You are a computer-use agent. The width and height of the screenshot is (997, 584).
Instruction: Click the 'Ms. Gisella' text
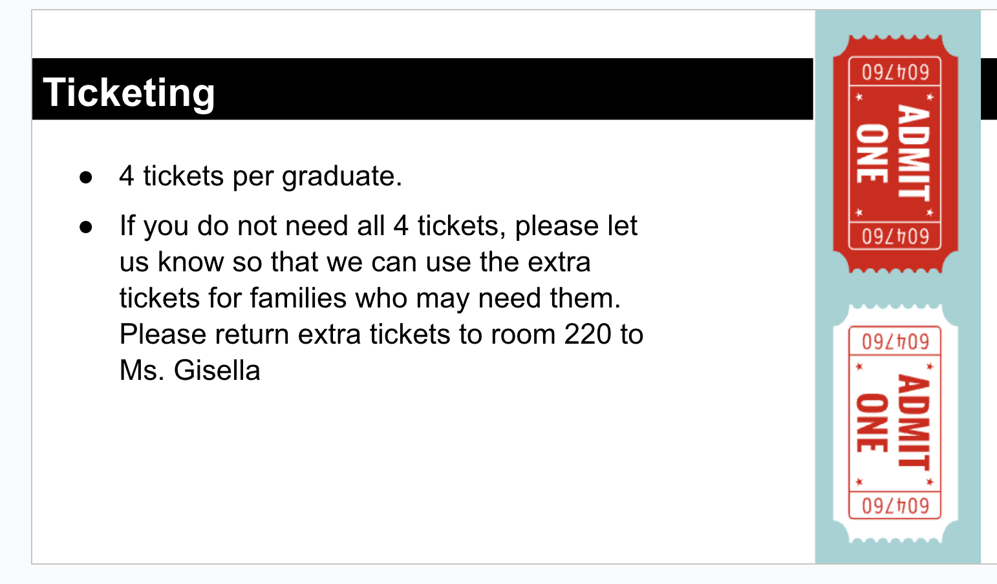click(x=189, y=371)
